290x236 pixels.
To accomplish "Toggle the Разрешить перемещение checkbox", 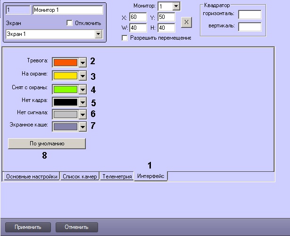I will (124, 38).
